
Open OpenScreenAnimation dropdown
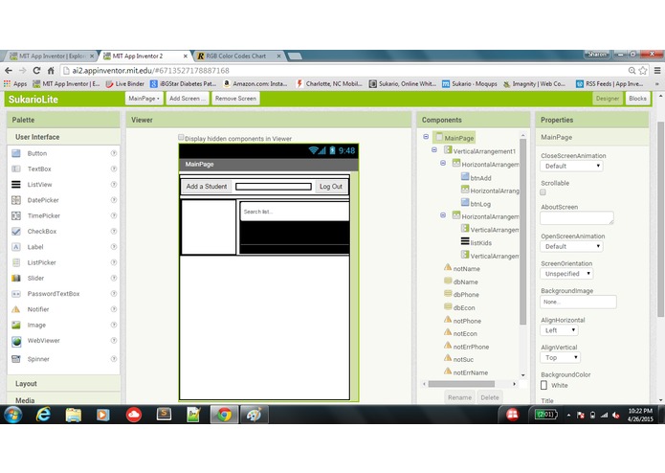coord(571,246)
